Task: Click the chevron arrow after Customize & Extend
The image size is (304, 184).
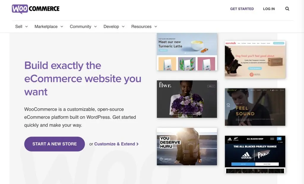Action: click(137, 144)
